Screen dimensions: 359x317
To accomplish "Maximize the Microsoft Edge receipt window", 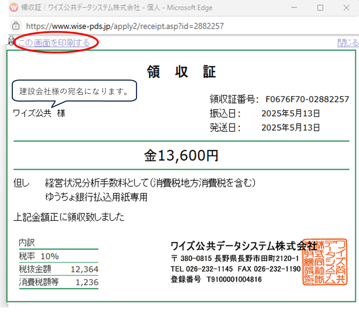I will pos(320,8).
